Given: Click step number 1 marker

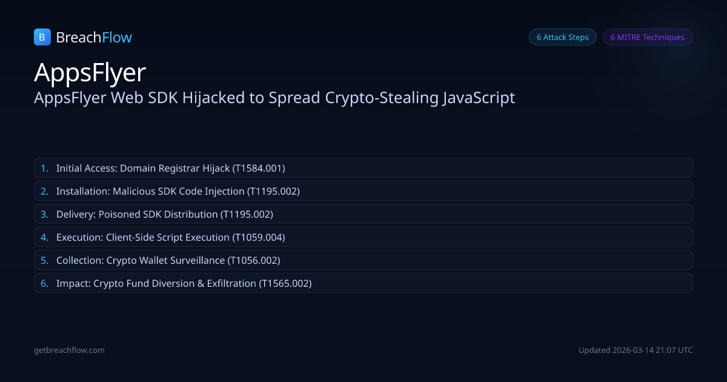Looking at the screenshot, I should (x=44, y=168).
